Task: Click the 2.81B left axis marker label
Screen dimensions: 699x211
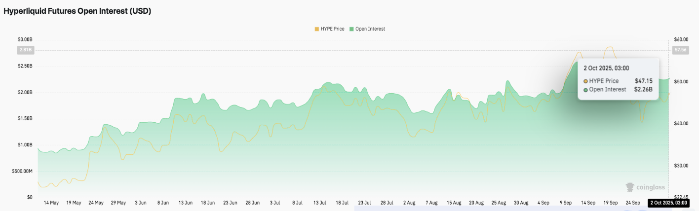Action: pyautogui.click(x=26, y=50)
